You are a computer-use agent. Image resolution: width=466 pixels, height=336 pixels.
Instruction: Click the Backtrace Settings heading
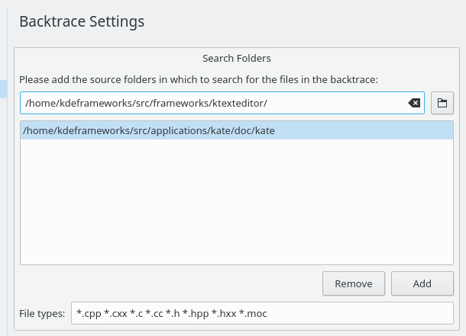pyautogui.click(x=82, y=21)
